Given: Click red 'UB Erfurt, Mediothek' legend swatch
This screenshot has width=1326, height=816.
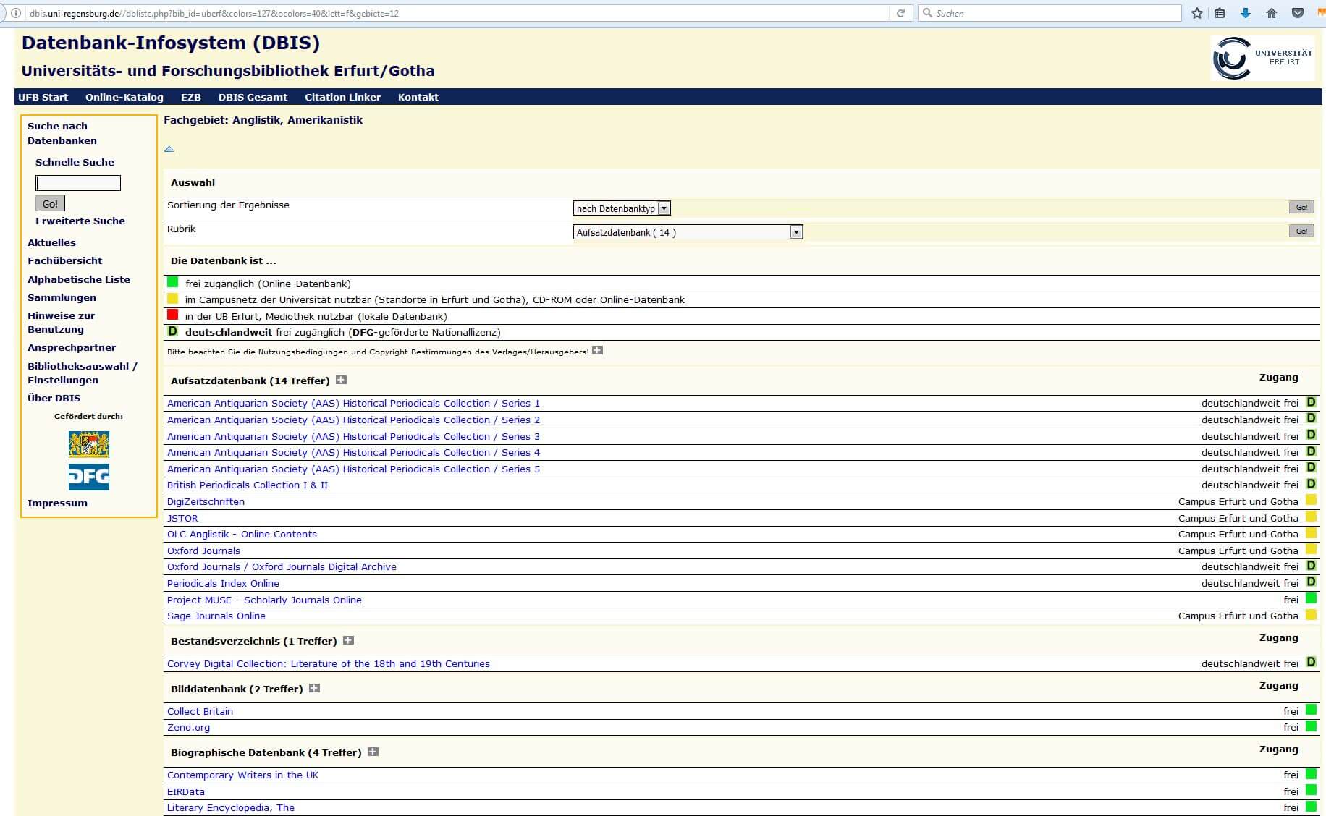Looking at the screenshot, I should [x=172, y=315].
